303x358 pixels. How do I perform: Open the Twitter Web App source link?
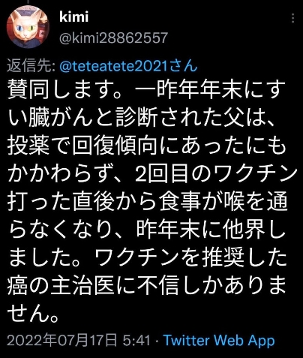(219, 340)
